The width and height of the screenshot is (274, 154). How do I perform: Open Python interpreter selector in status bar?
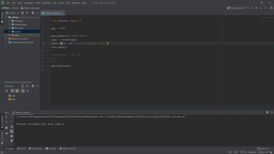(263, 152)
